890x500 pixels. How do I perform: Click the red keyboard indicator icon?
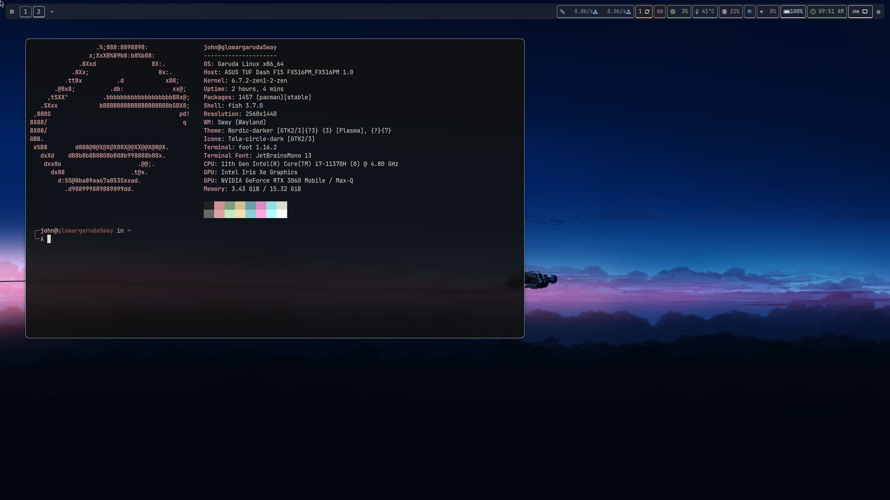coord(660,12)
